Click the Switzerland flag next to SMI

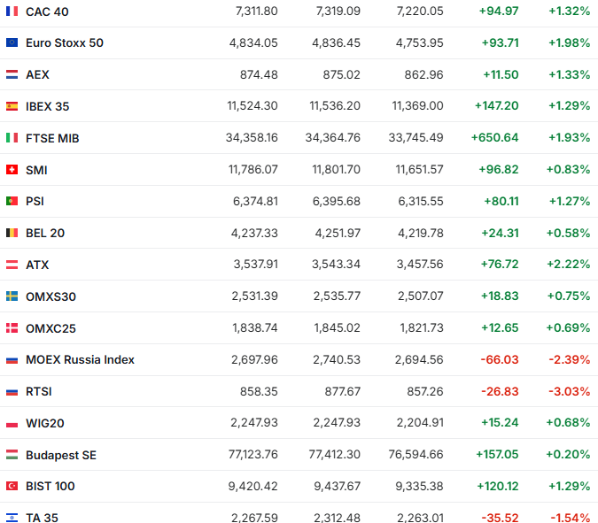pos(12,170)
